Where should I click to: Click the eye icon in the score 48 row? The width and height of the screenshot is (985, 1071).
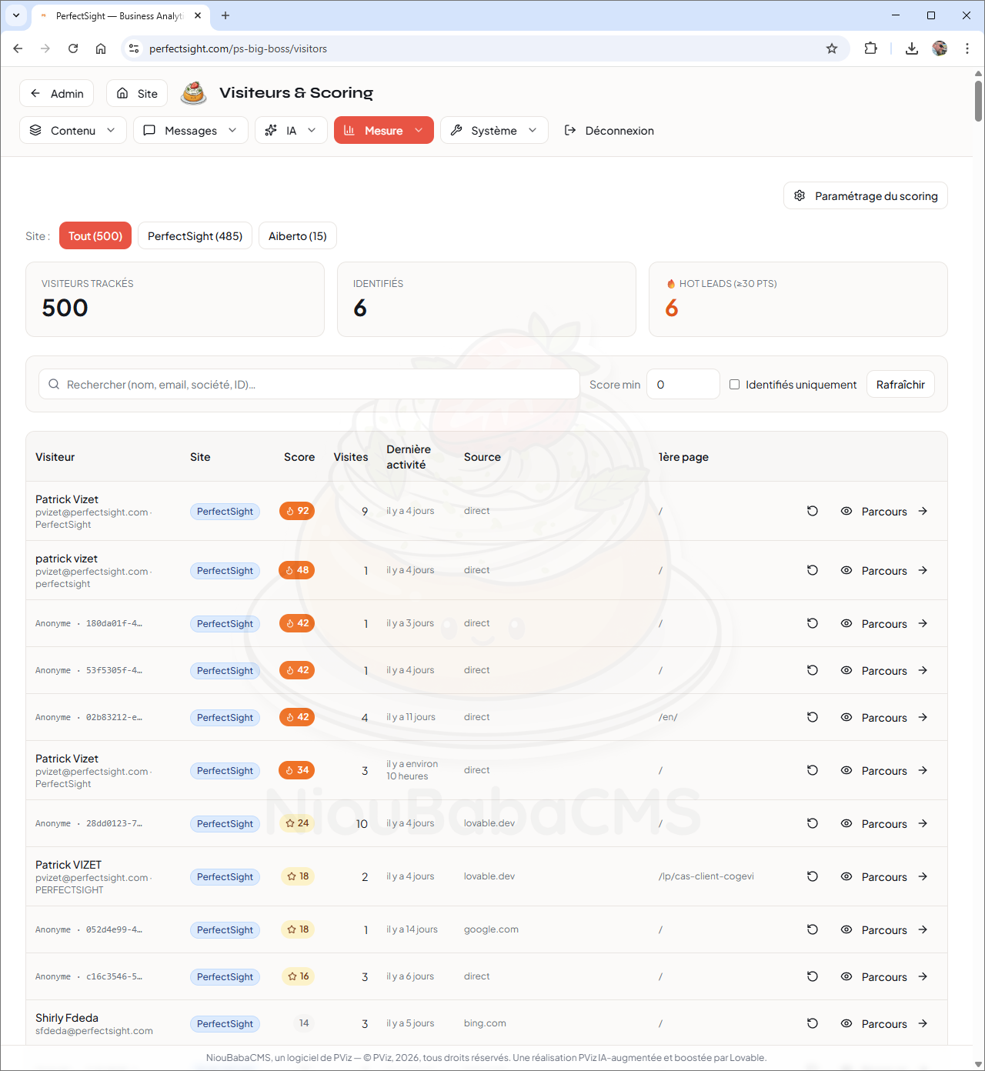tap(846, 570)
